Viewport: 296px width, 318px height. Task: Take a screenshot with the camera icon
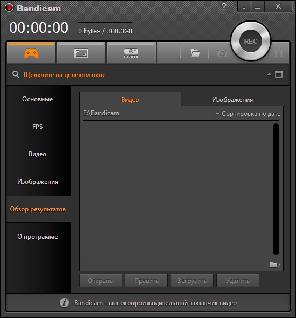(222, 53)
